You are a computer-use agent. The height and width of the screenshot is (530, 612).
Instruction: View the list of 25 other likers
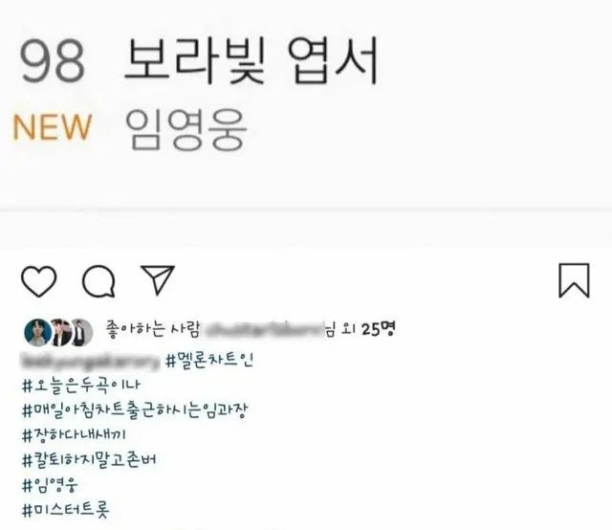(369, 329)
